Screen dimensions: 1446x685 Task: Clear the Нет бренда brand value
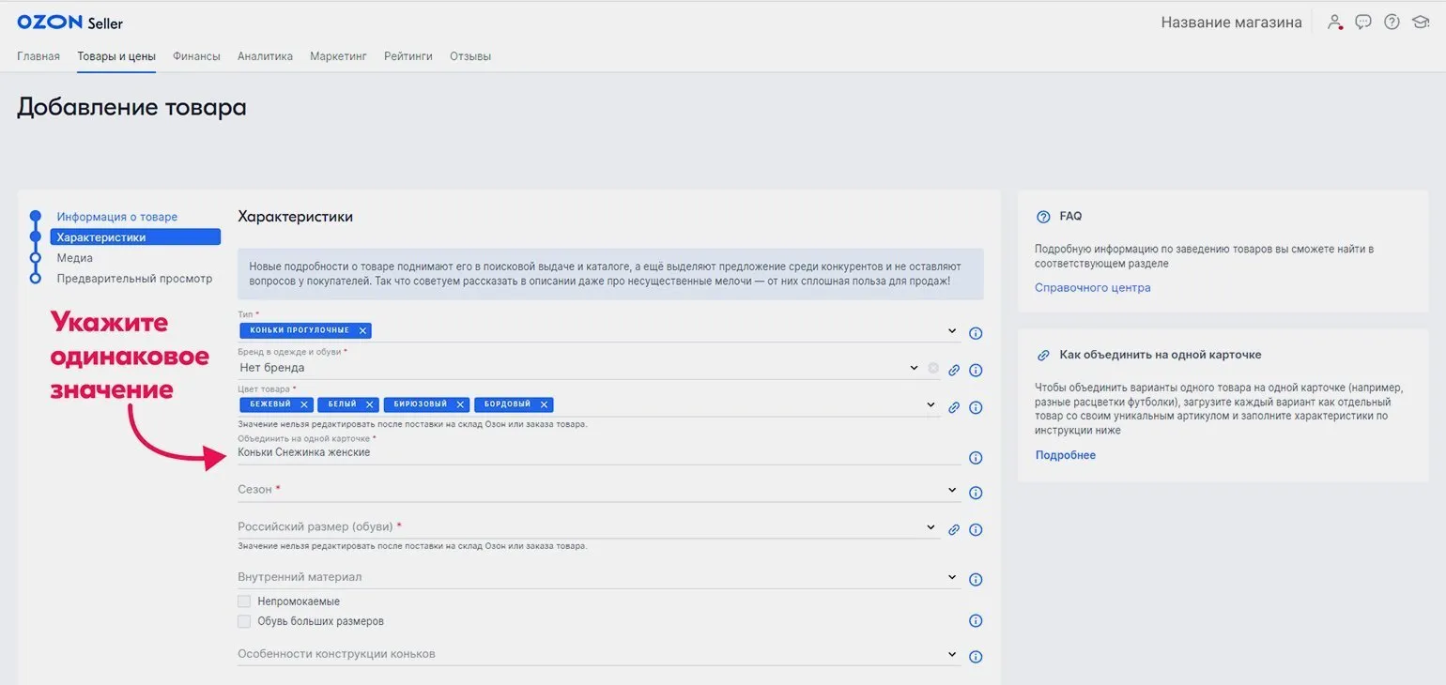click(x=933, y=368)
